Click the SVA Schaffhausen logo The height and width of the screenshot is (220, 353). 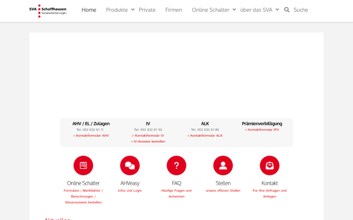pyautogui.click(x=48, y=11)
